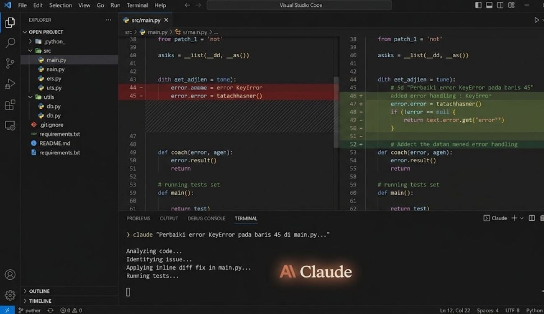Customize layout icon in title bar

[511, 5]
